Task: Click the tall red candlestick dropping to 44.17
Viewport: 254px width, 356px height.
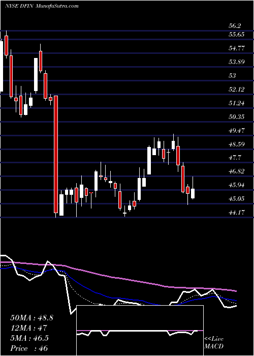Action: coord(56,155)
